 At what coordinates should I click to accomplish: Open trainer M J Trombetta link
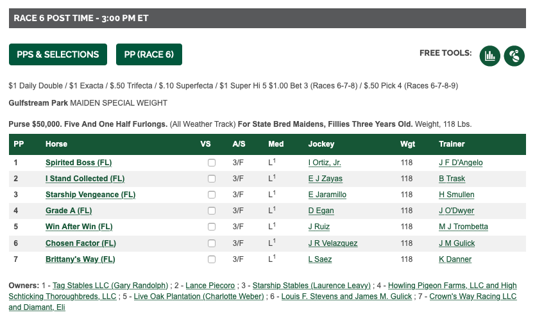click(463, 227)
